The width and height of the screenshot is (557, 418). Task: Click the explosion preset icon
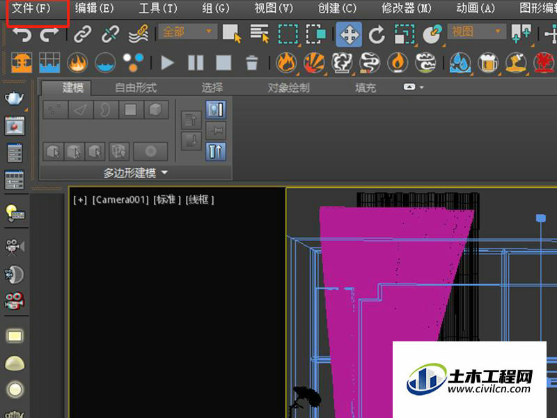[315, 63]
